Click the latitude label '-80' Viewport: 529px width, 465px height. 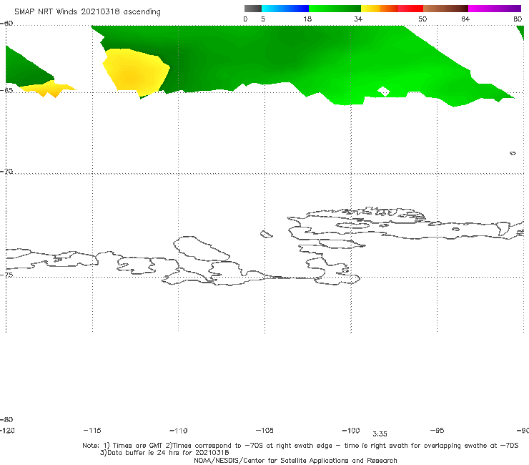[6, 419]
